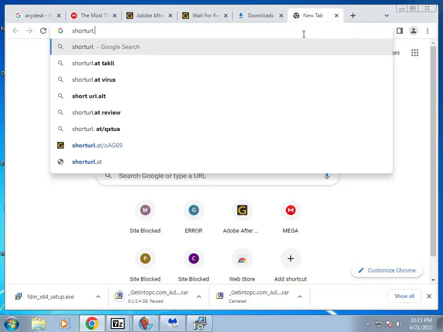
Task: Click the Search Google or type a URL box
Action: tap(218, 176)
